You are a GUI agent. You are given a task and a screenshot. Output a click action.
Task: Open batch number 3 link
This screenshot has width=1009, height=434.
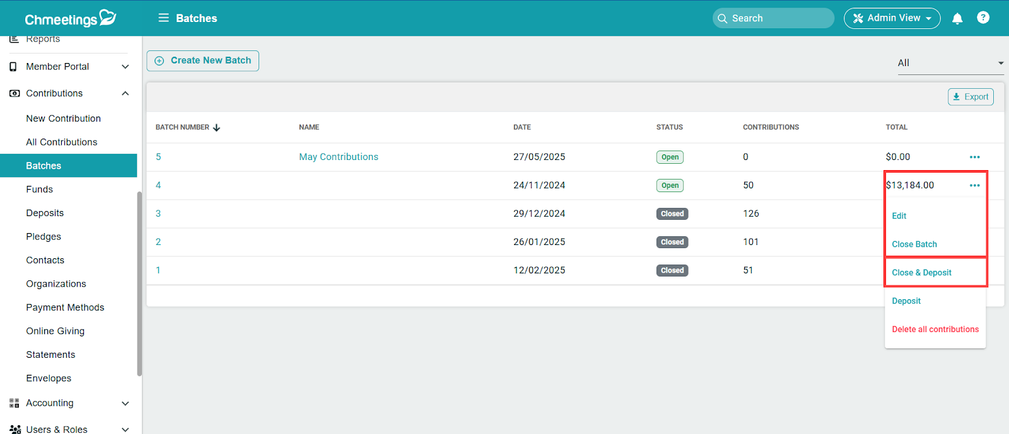[158, 214]
